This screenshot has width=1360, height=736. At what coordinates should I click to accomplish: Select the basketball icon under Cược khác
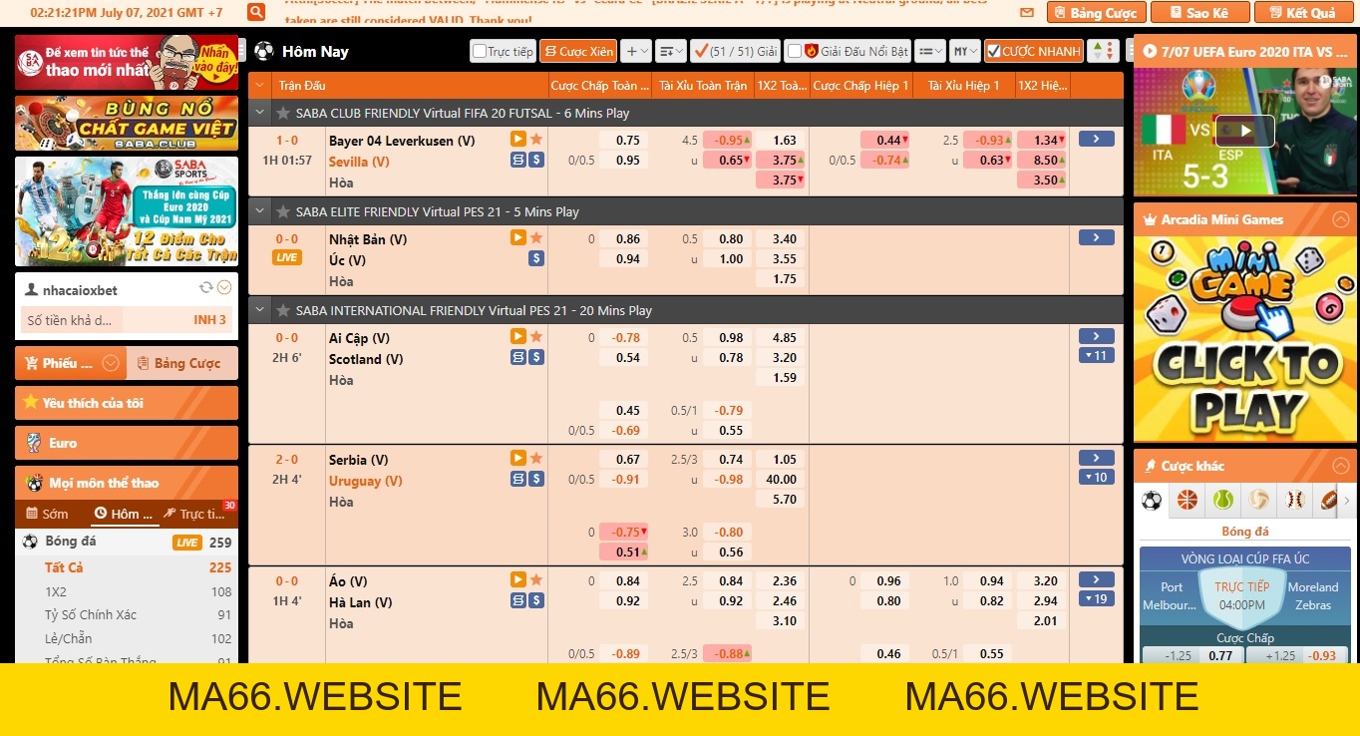pyautogui.click(x=1187, y=500)
